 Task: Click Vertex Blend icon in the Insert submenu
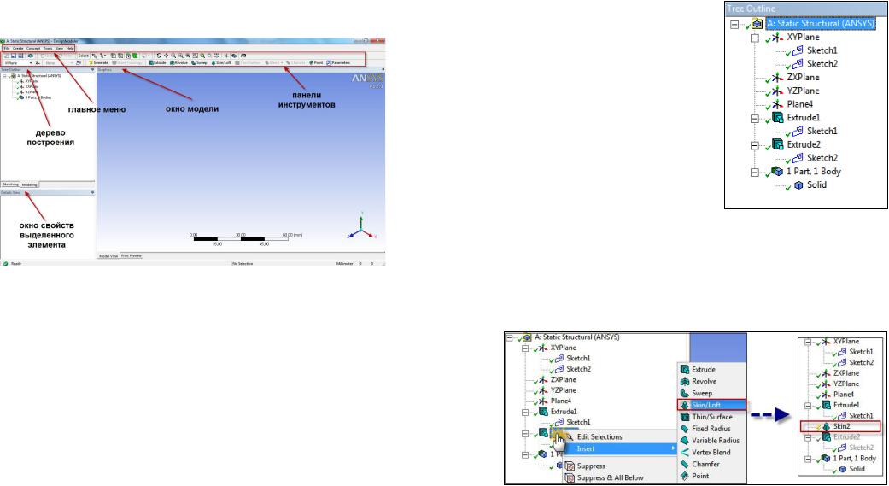click(x=684, y=452)
